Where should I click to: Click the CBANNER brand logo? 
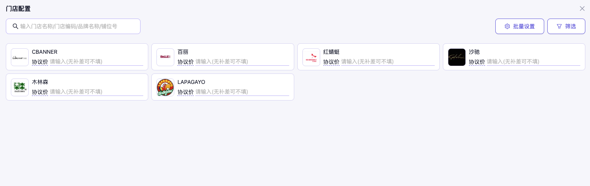click(20, 57)
